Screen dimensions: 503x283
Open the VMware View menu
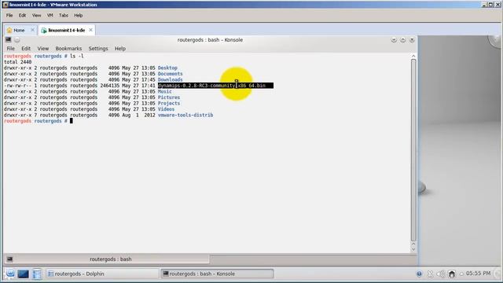point(37,16)
